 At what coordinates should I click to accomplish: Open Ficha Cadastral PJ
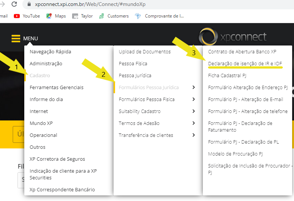(227, 76)
